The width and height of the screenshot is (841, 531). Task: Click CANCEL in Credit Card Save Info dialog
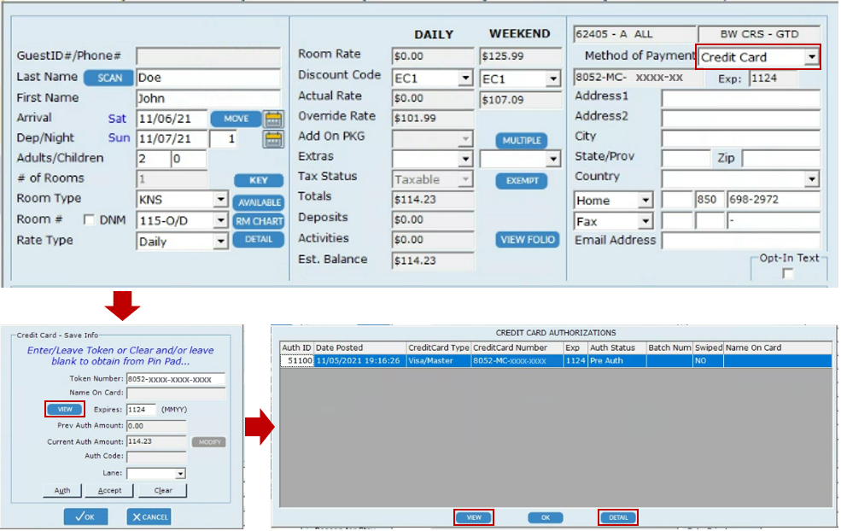(x=149, y=516)
